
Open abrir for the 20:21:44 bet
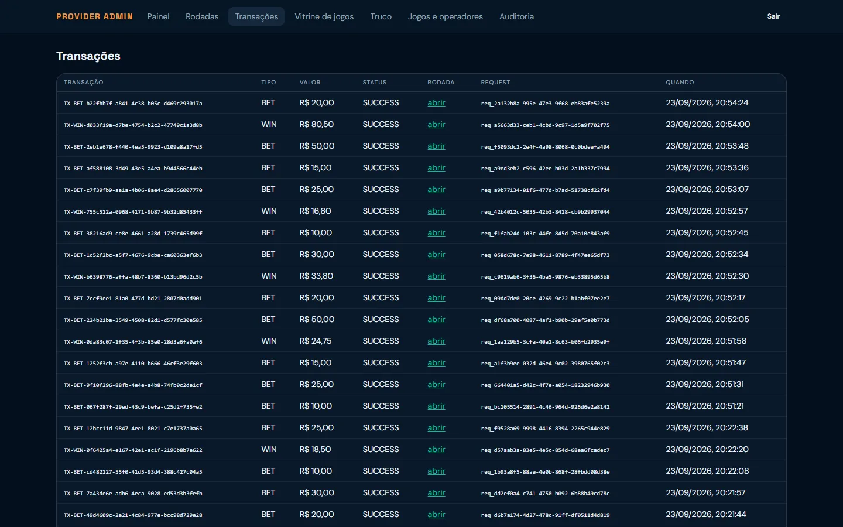point(436,514)
